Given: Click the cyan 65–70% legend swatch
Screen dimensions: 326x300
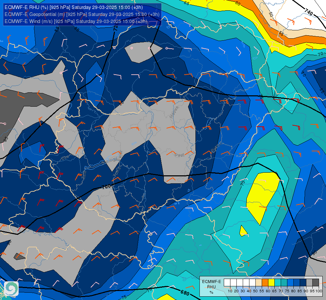Looking at the screenshot, I should (278, 283).
